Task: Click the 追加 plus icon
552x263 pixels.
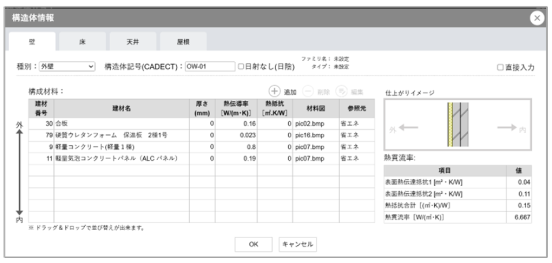Action: click(x=273, y=92)
